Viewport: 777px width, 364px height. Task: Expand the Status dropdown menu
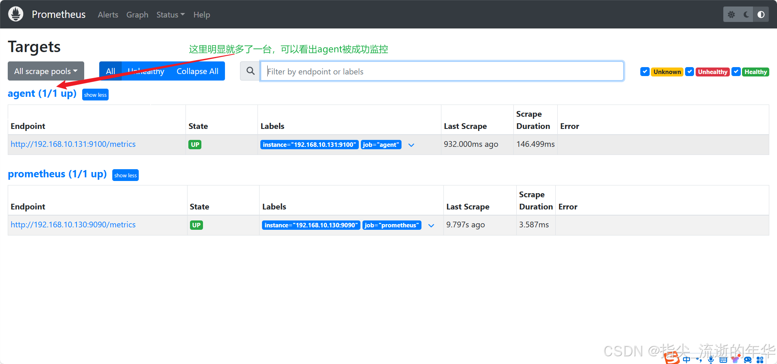[170, 15]
